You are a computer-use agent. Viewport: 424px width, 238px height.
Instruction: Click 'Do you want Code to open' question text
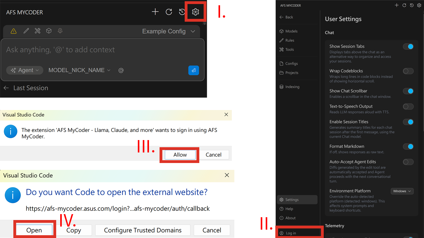(x=117, y=192)
